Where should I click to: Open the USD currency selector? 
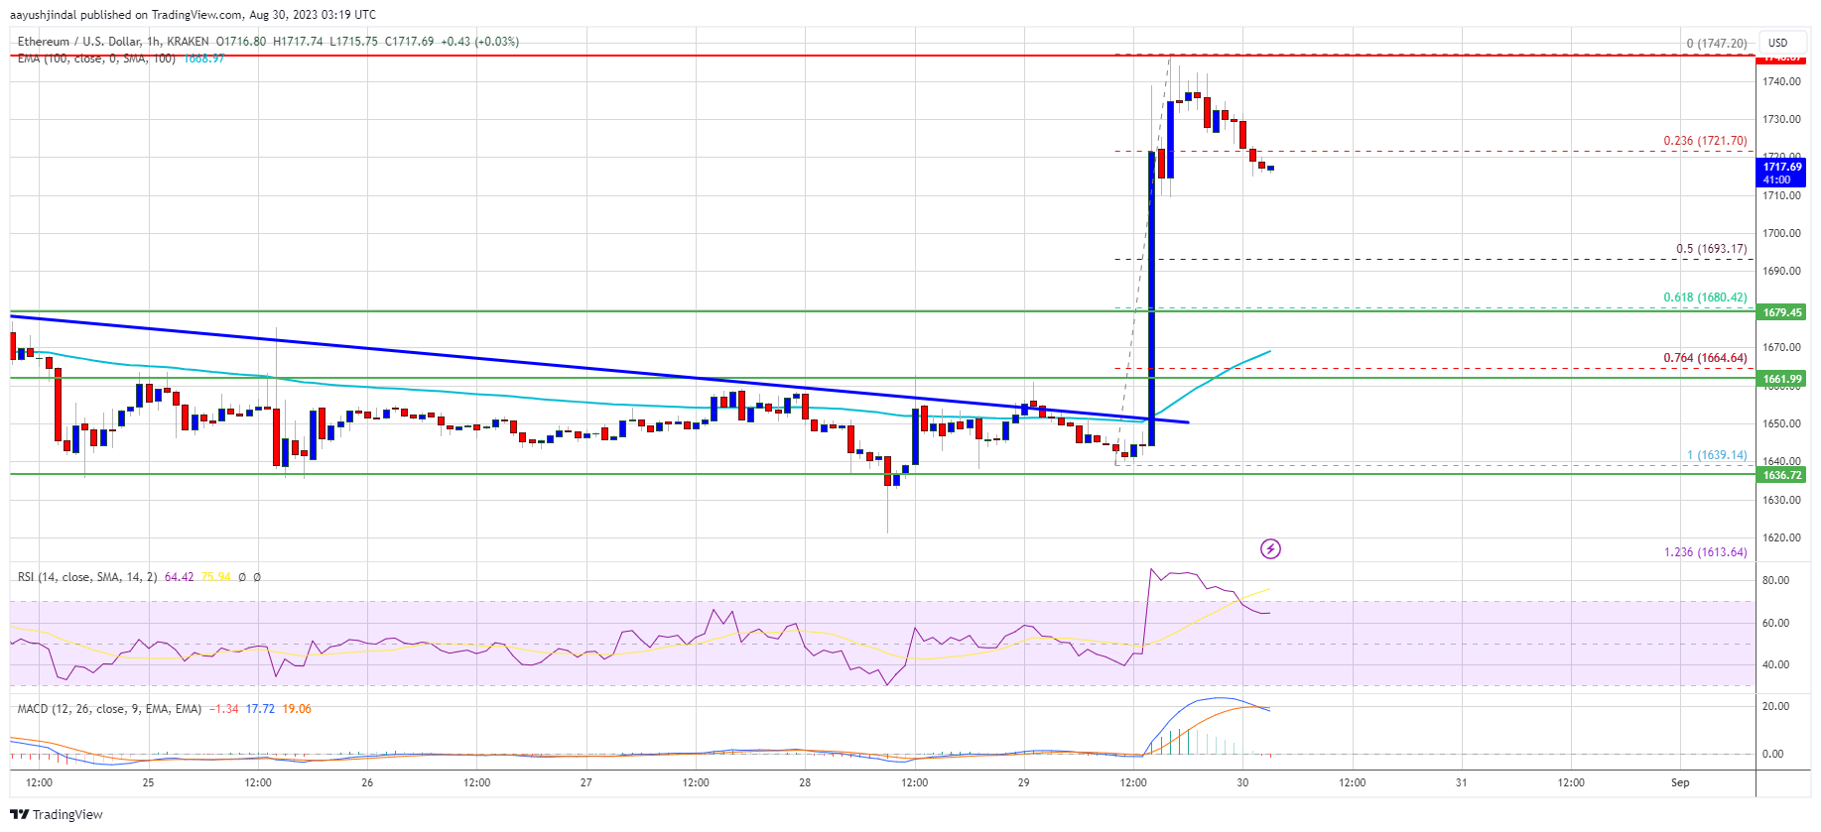1777,43
